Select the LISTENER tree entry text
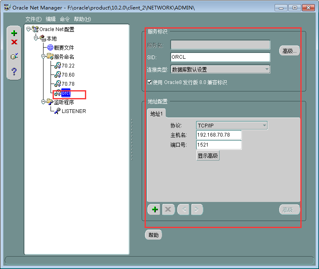 tap(74, 111)
